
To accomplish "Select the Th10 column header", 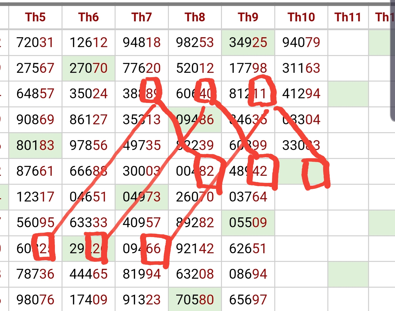I will click(301, 17).
